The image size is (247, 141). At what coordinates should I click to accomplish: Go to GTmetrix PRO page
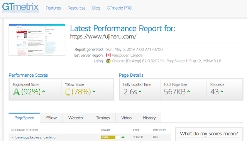[x=119, y=8]
